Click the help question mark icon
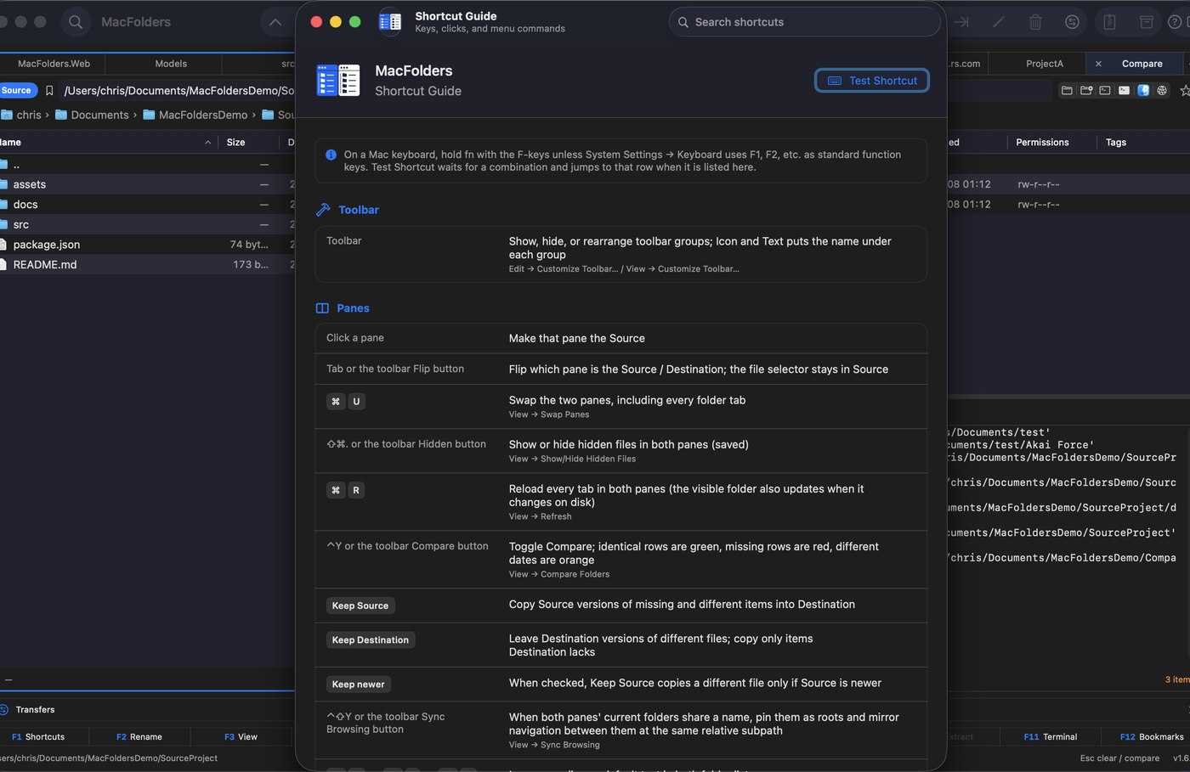 [1175, 22]
